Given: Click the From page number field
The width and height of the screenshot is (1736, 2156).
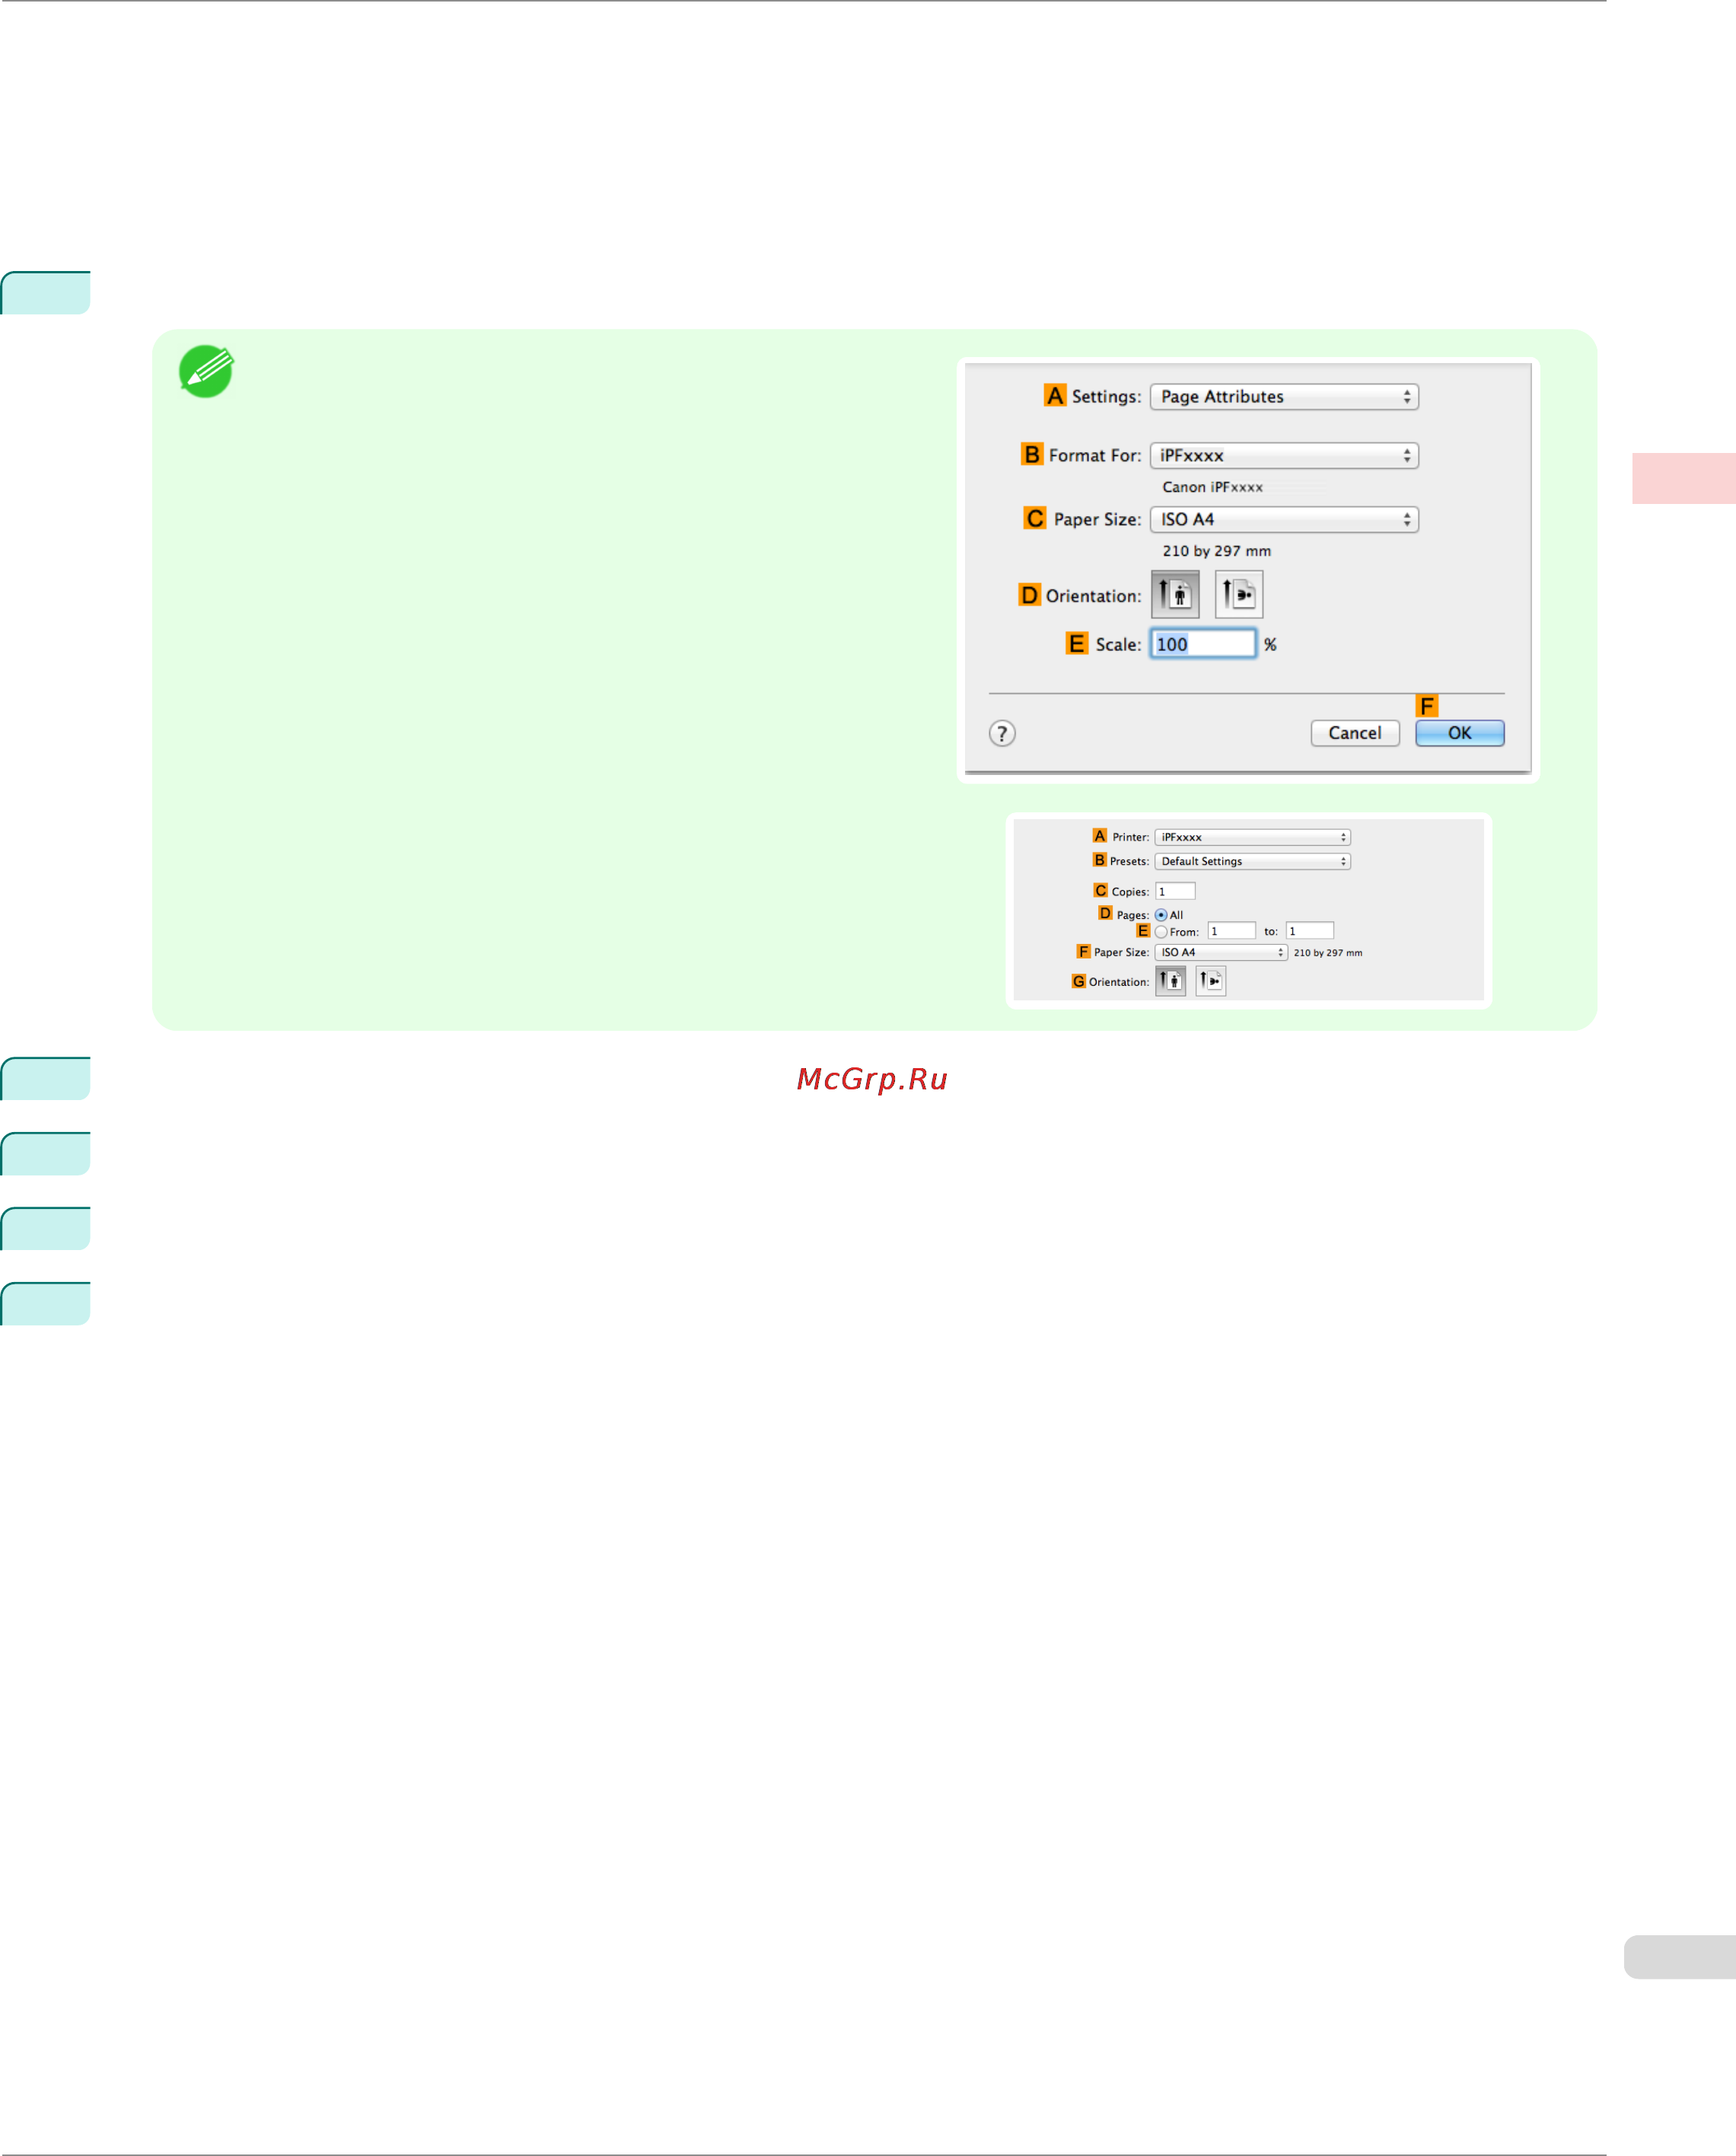Looking at the screenshot, I should pos(1231,931).
